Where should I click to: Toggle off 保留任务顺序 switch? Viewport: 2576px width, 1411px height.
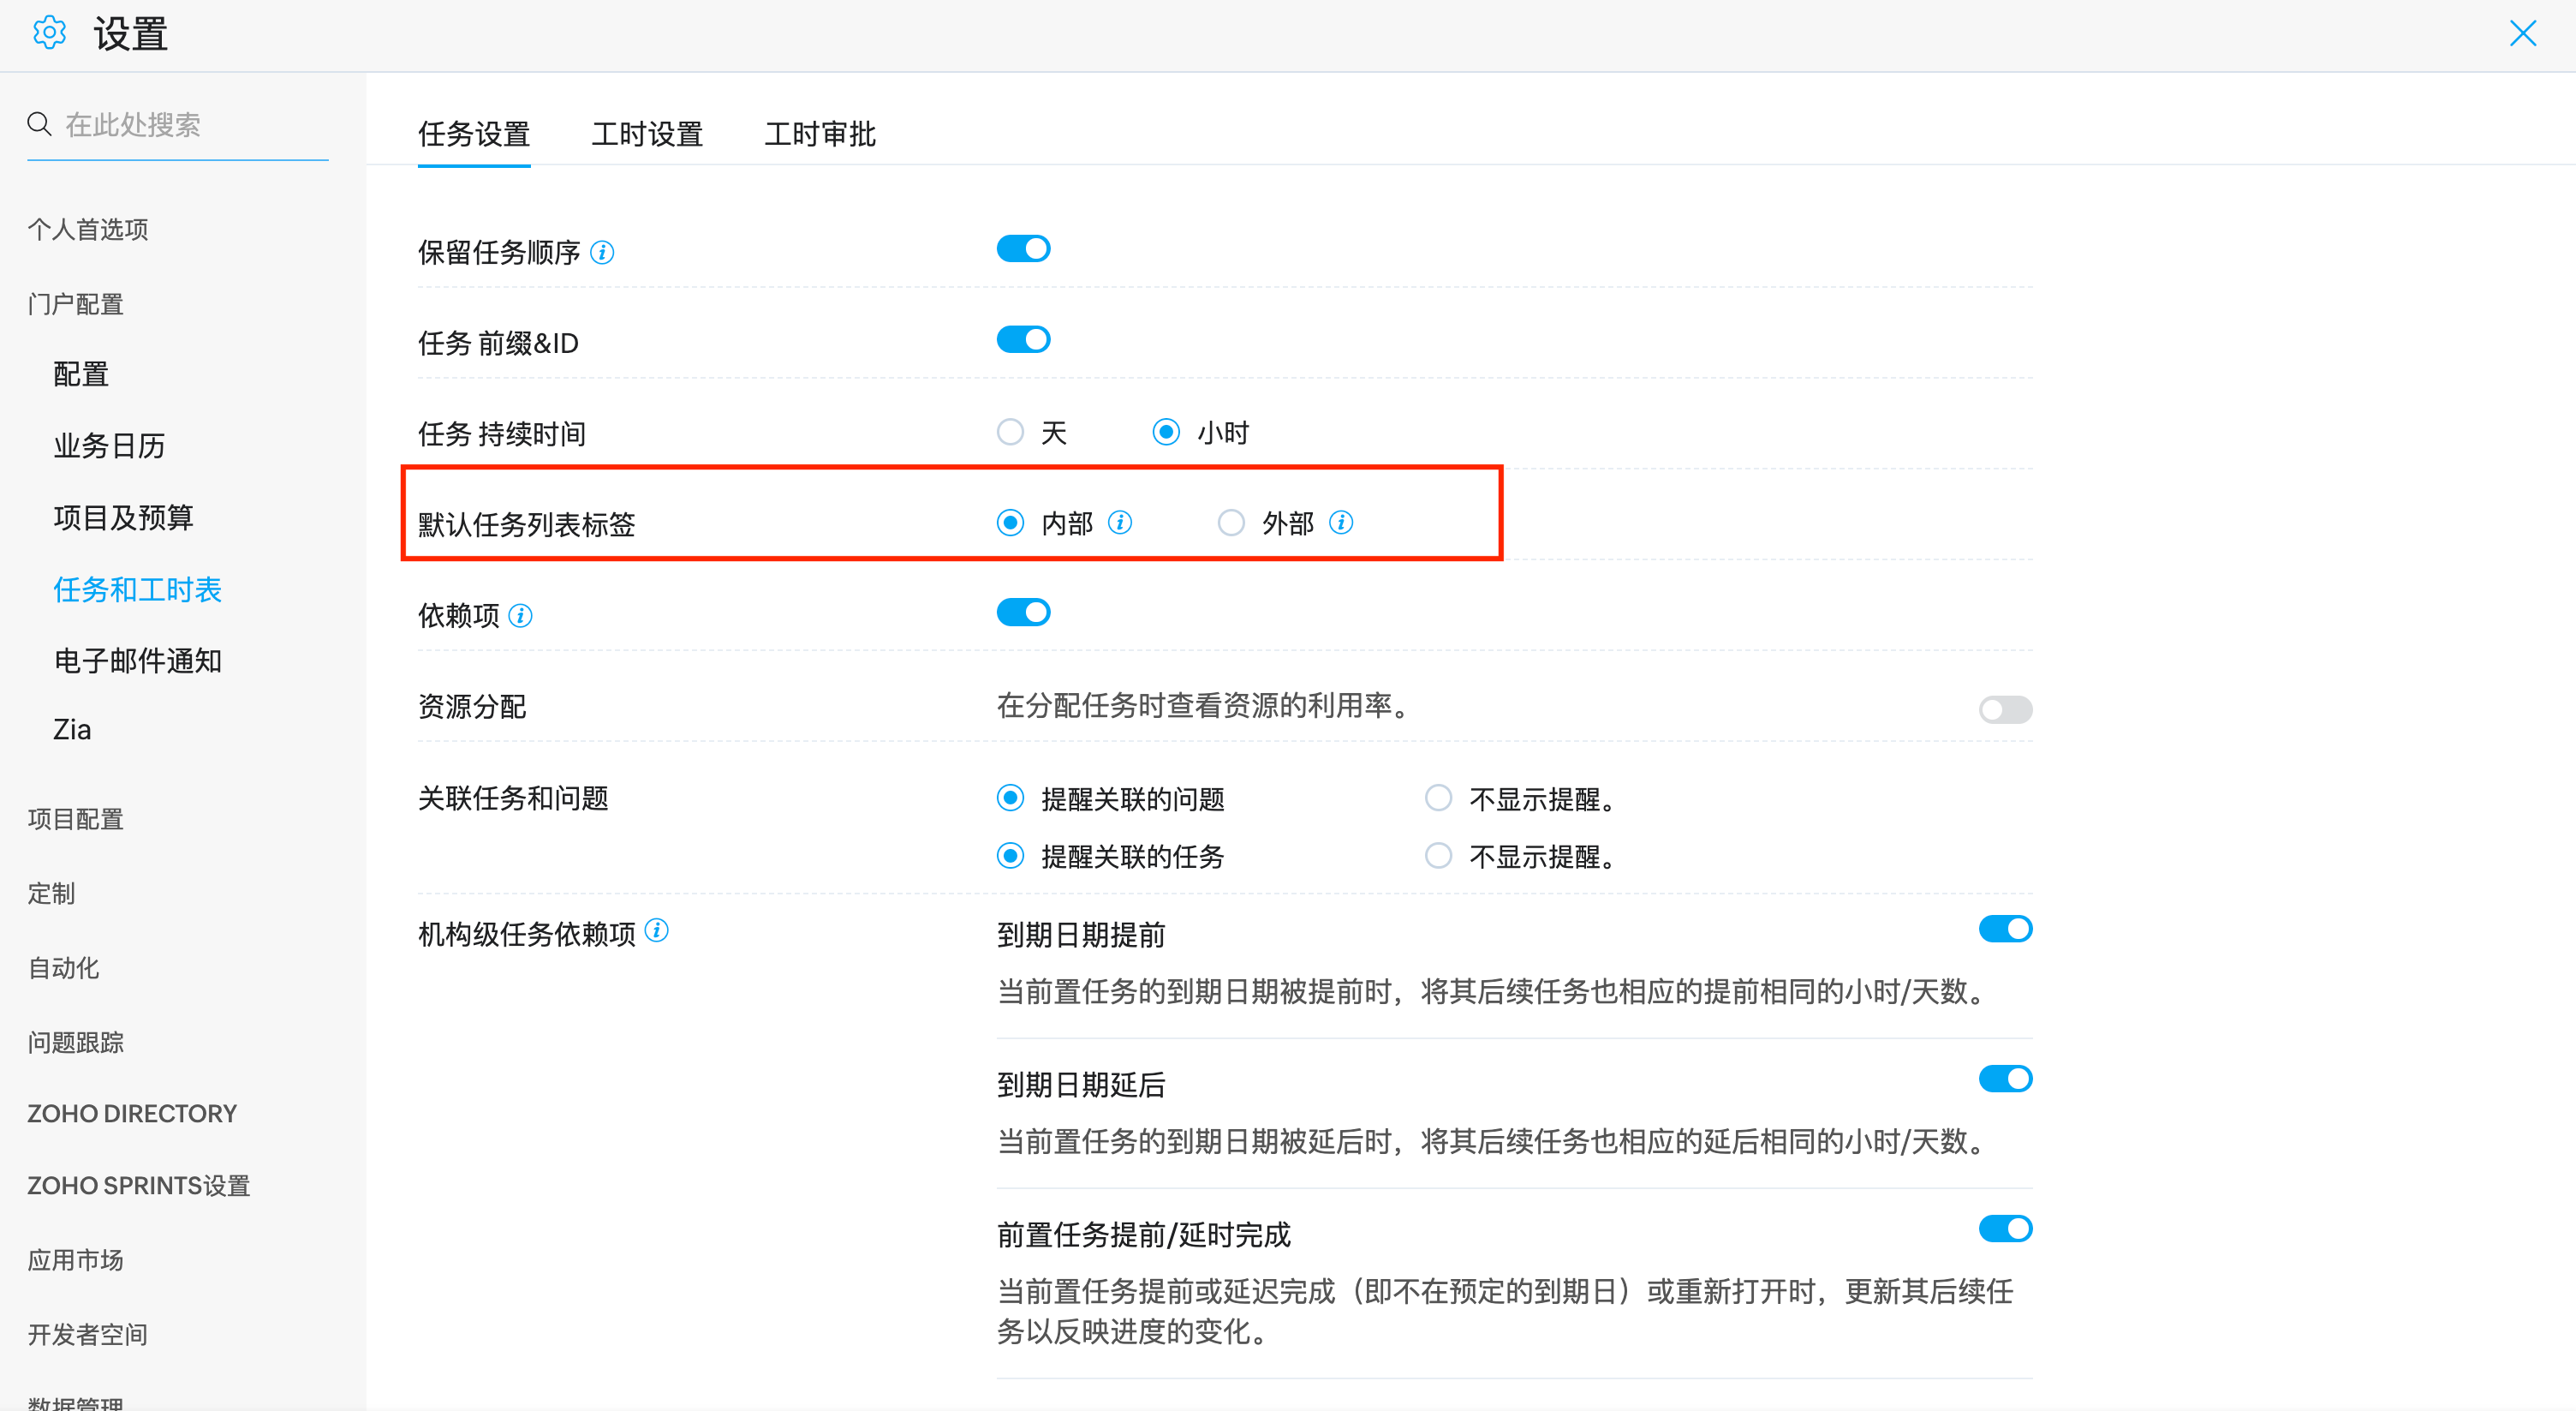coord(1023,248)
